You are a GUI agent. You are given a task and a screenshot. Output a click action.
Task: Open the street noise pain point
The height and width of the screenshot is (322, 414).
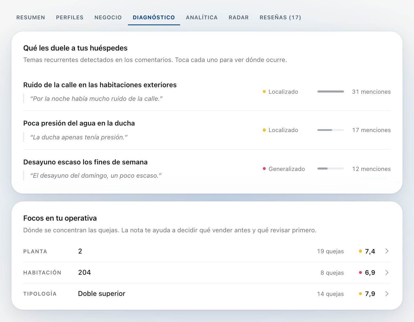207,92
